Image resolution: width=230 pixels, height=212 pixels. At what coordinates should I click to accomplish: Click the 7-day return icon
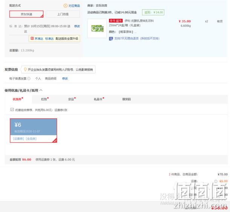111,39
